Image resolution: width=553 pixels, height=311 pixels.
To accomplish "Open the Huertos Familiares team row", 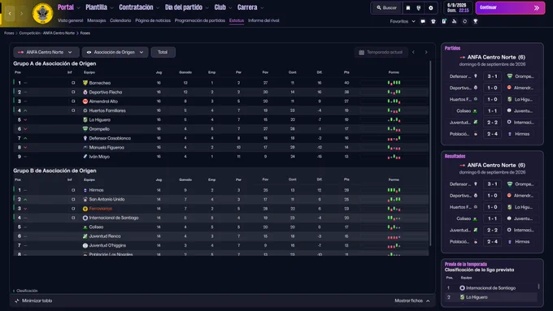I will pyautogui.click(x=220, y=110).
